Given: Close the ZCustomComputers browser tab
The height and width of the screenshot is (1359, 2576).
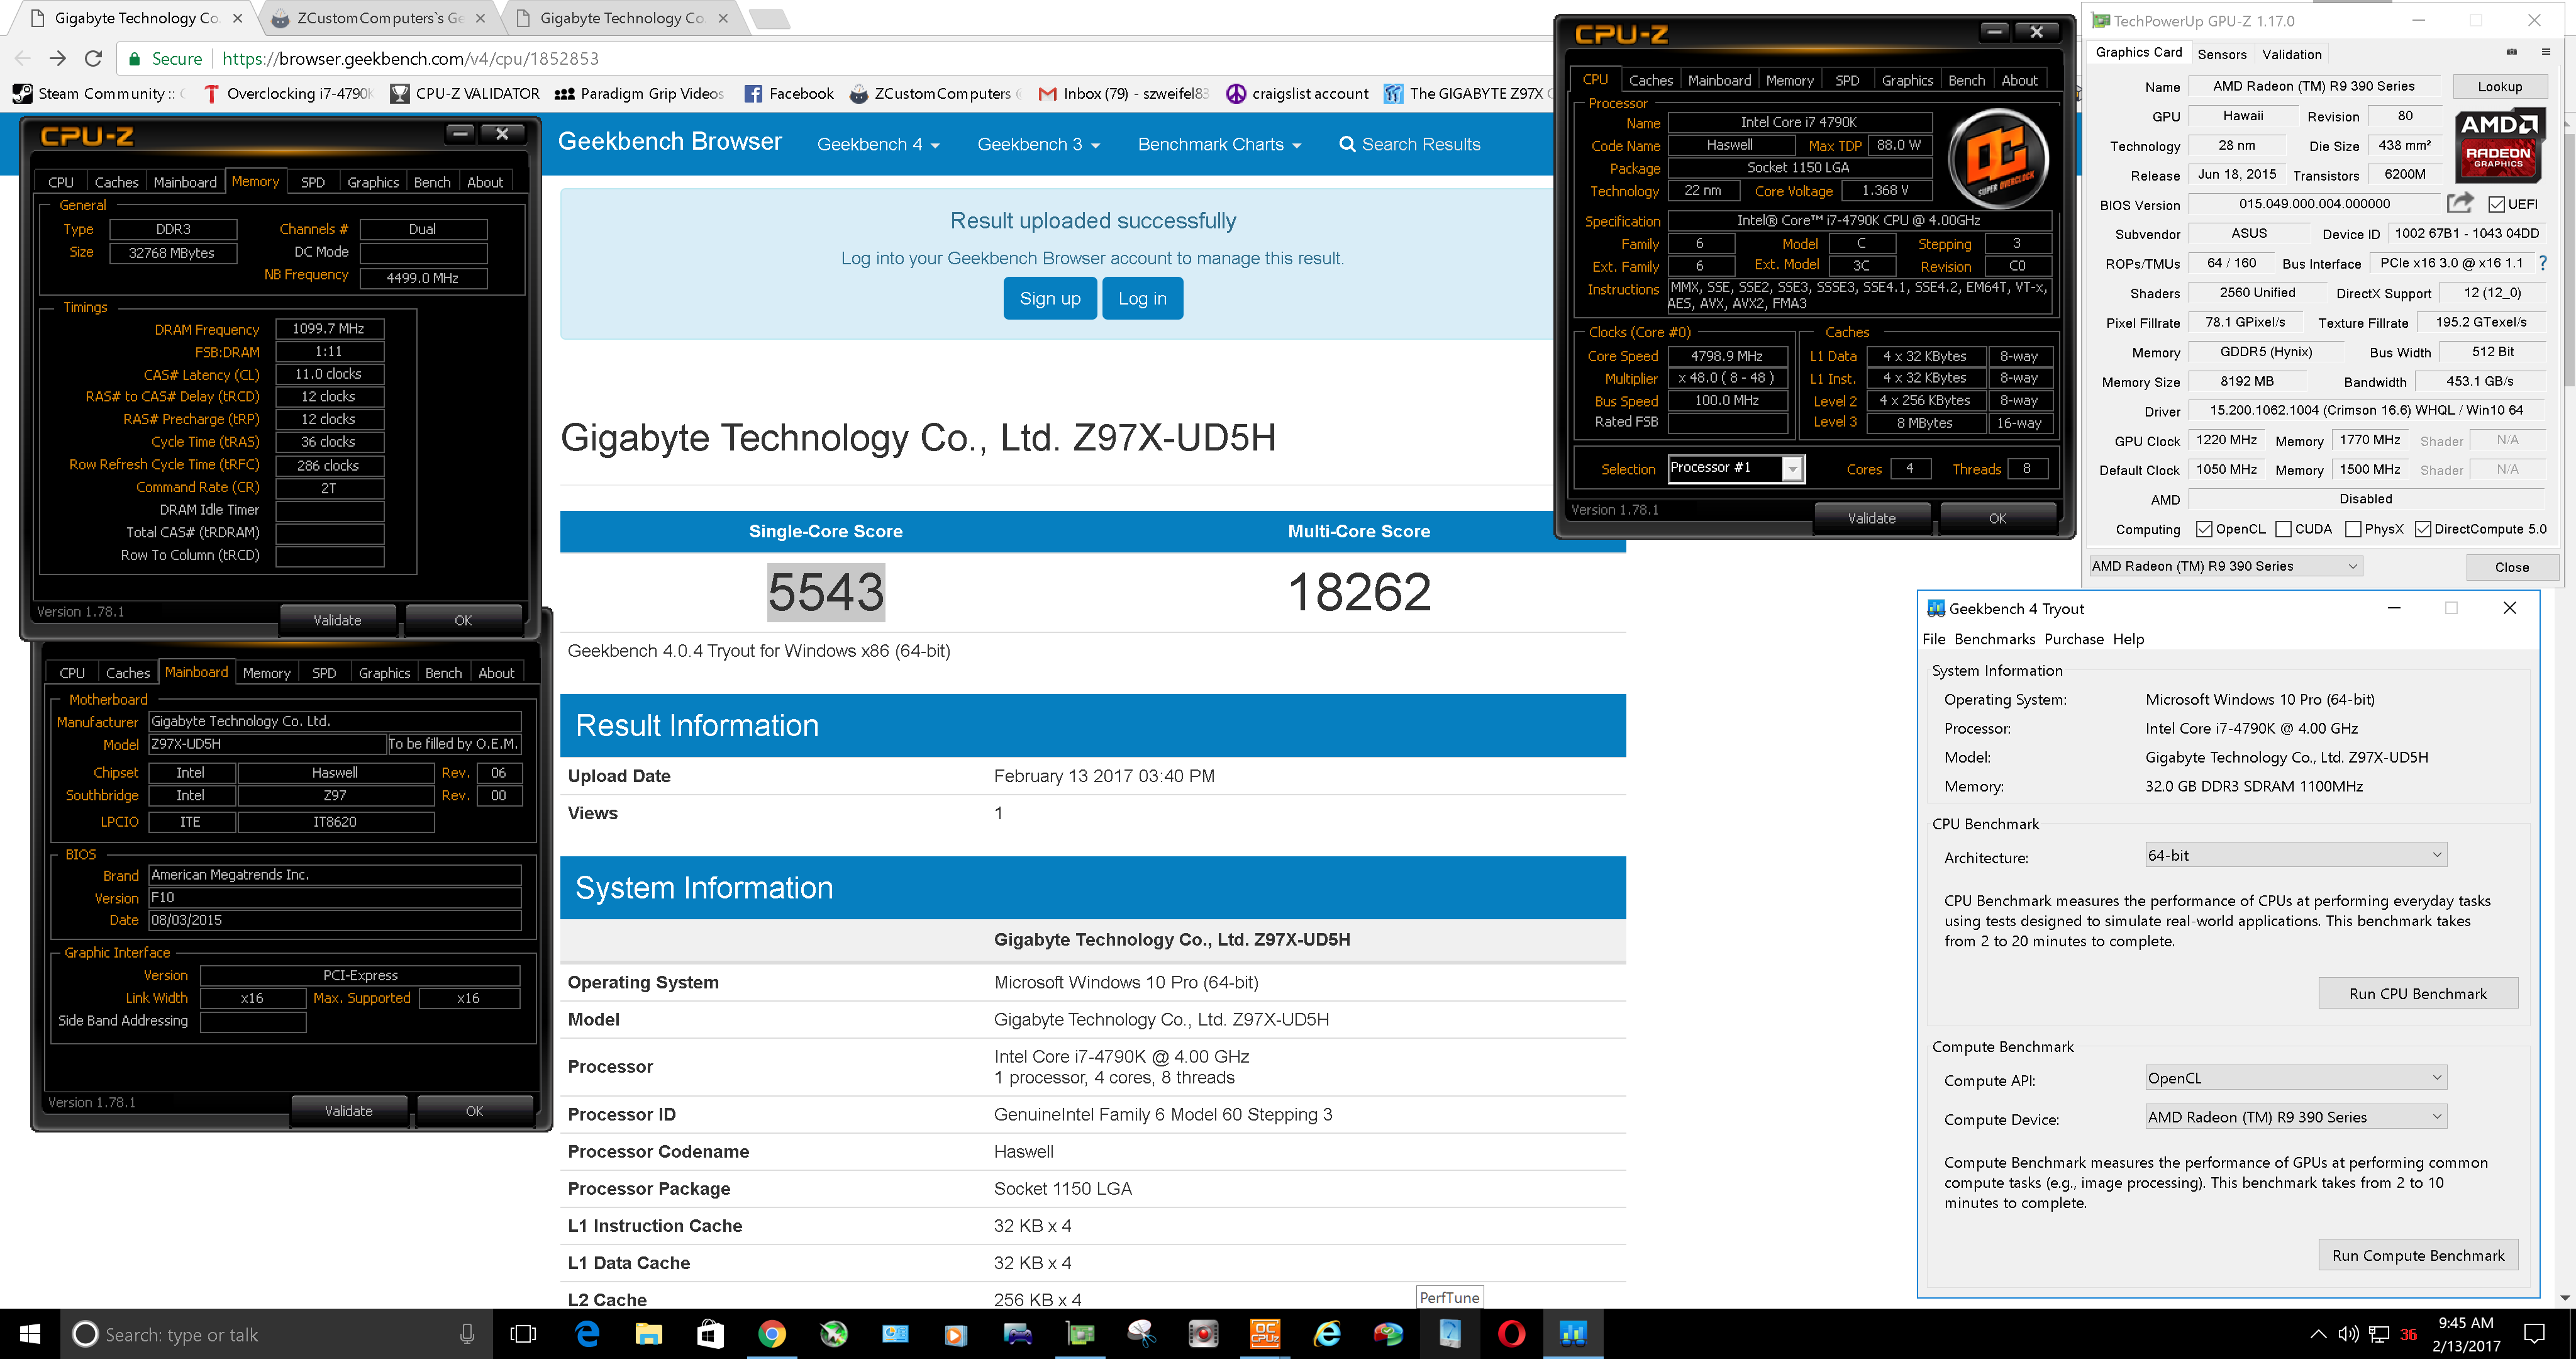Looking at the screenshot, I should tap(481, 18).
